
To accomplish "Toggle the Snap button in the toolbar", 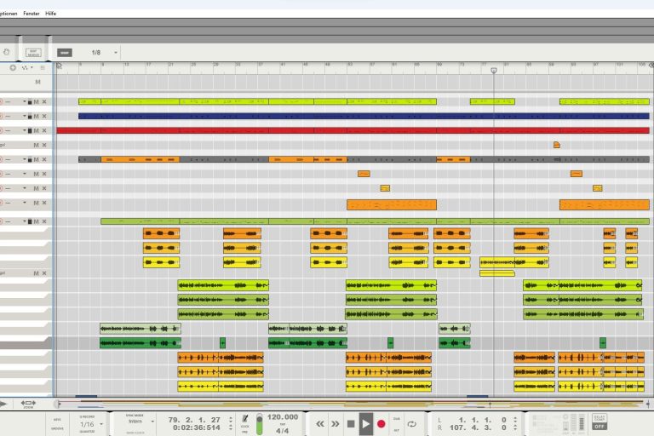I will 65,52.
